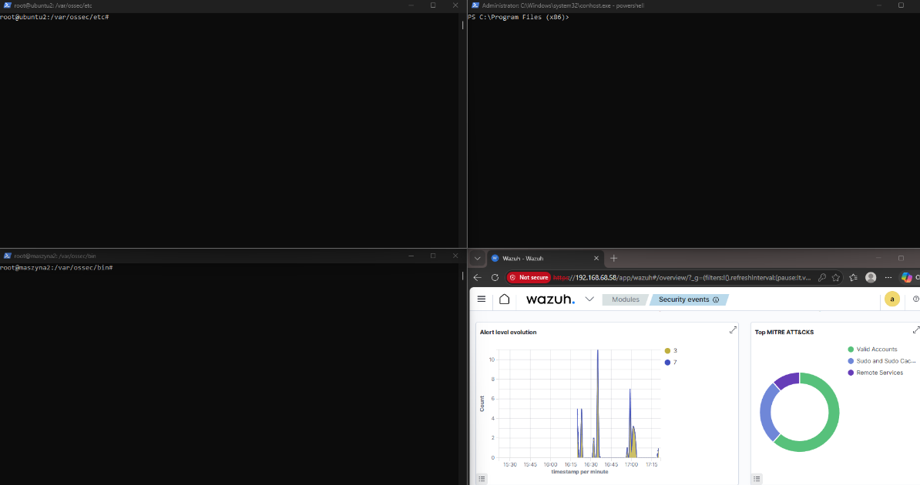Close the Wazuh - Wazuh browser tab

coord(596,258)
